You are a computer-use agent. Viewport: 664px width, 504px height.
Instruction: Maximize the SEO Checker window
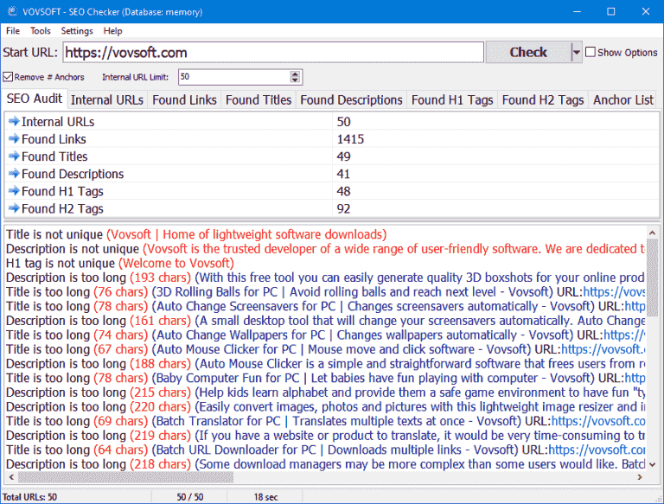point(611,11)
